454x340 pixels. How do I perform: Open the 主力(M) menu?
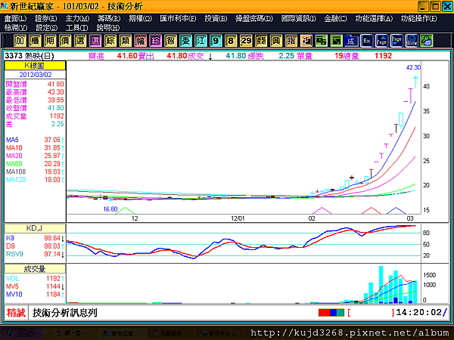coord(77,19)
